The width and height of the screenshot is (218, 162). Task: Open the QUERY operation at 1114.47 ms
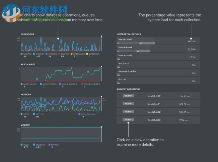pyautogui.click(x=128, y=96)
